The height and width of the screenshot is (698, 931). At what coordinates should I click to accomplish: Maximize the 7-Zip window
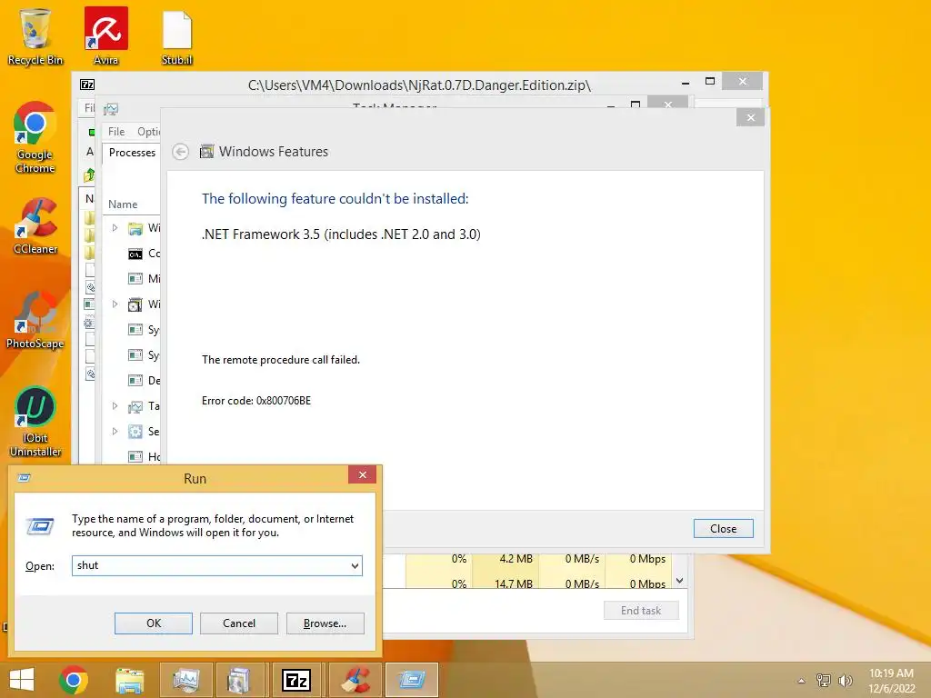pos(709,81)
